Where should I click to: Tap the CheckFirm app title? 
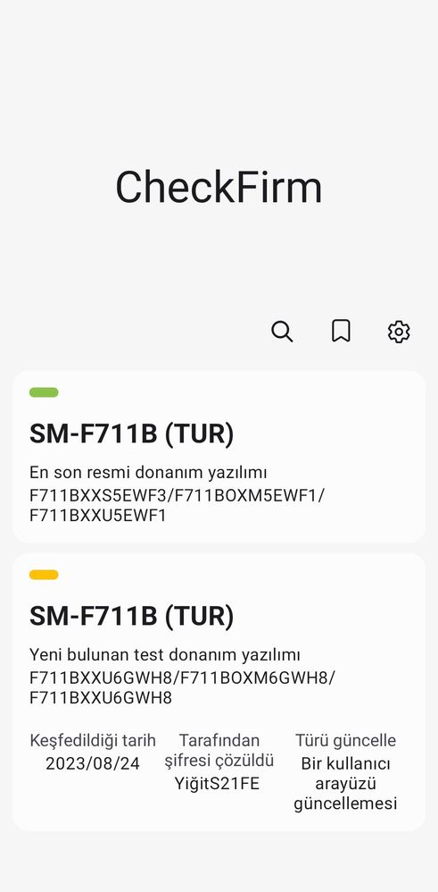[x=219, y=187]
